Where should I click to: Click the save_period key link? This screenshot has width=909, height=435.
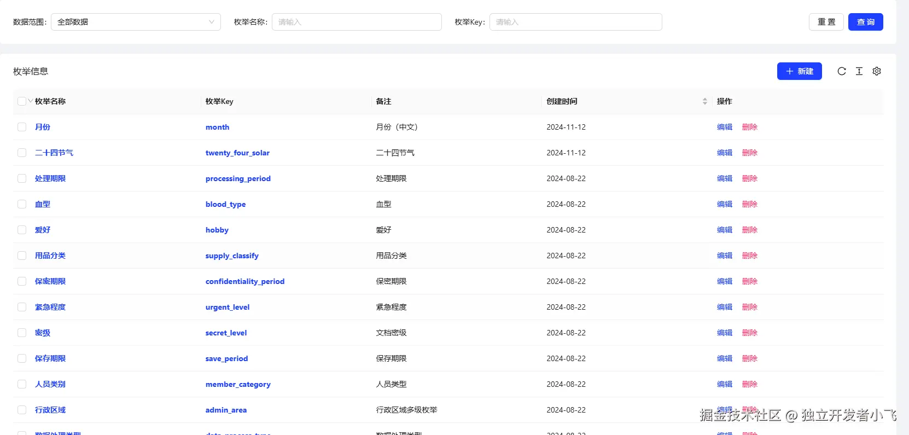point(226,358)
